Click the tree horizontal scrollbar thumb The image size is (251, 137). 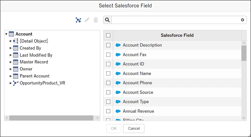pyautogui.click(x=51, y=118)
